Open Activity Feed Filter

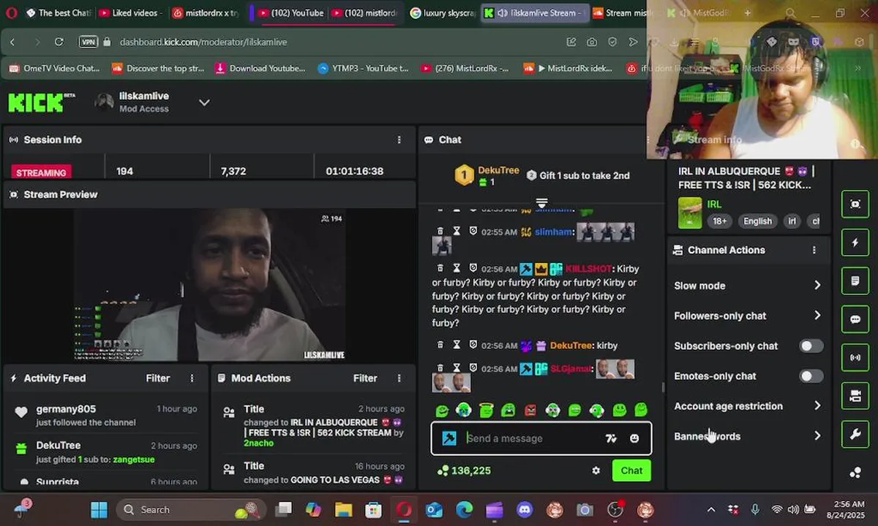click(x=158, y=378)
